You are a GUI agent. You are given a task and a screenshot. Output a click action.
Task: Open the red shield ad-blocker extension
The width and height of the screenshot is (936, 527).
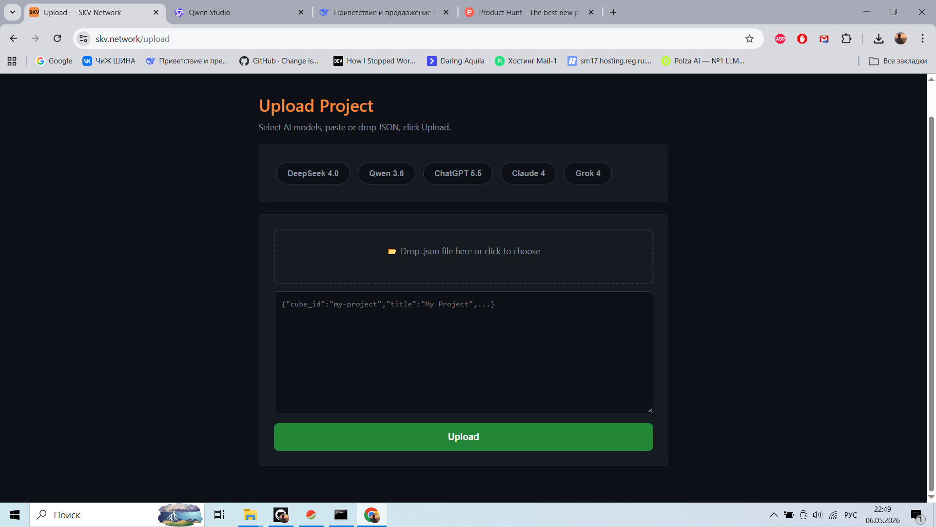802,39
